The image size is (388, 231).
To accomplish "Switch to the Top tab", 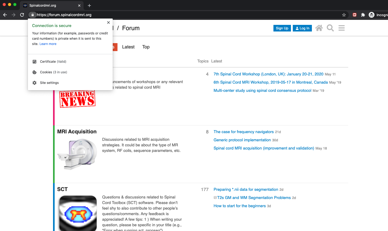I will click(146, 47).
